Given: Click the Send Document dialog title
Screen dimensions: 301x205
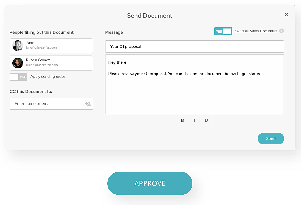Looking at the screenshot, I should coord(150,16).
